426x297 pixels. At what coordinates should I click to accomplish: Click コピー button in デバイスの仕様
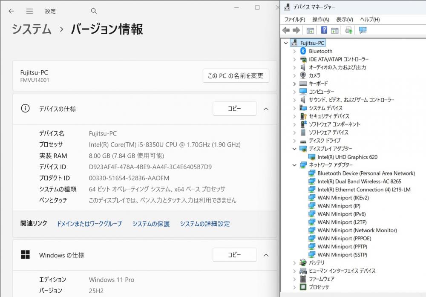pyautogui.click(x=234, y=108)
